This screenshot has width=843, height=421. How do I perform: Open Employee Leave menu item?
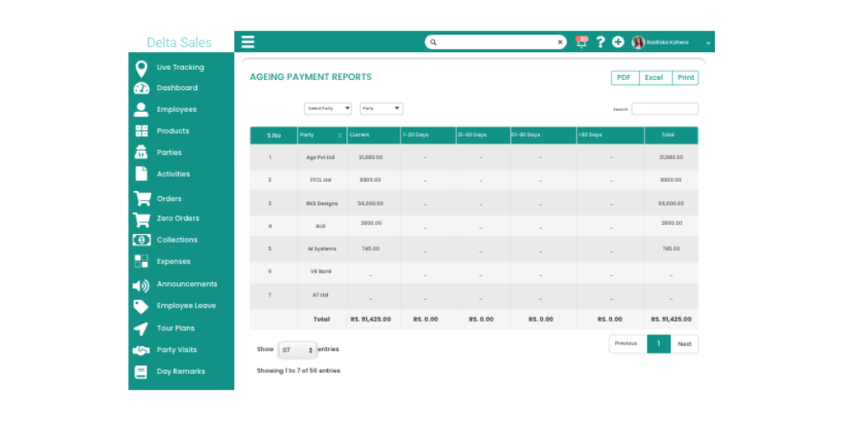[186, 306]
